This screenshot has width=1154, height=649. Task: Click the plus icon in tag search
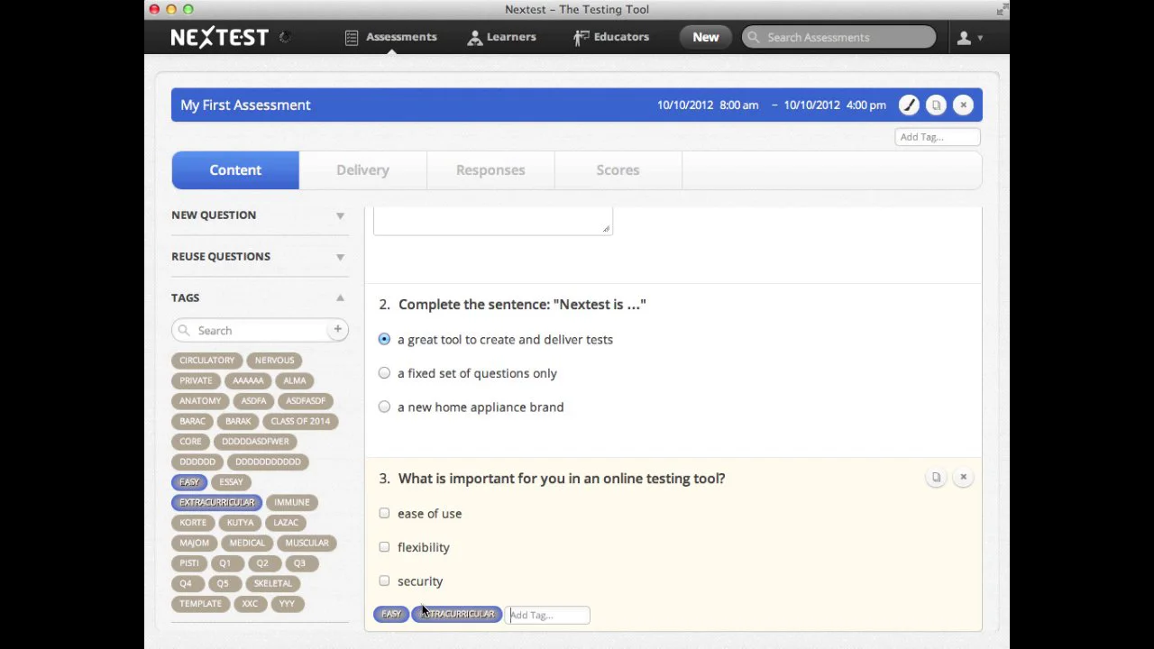[337, 330]
